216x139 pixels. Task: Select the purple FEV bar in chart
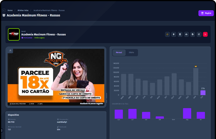pos(203,93)
